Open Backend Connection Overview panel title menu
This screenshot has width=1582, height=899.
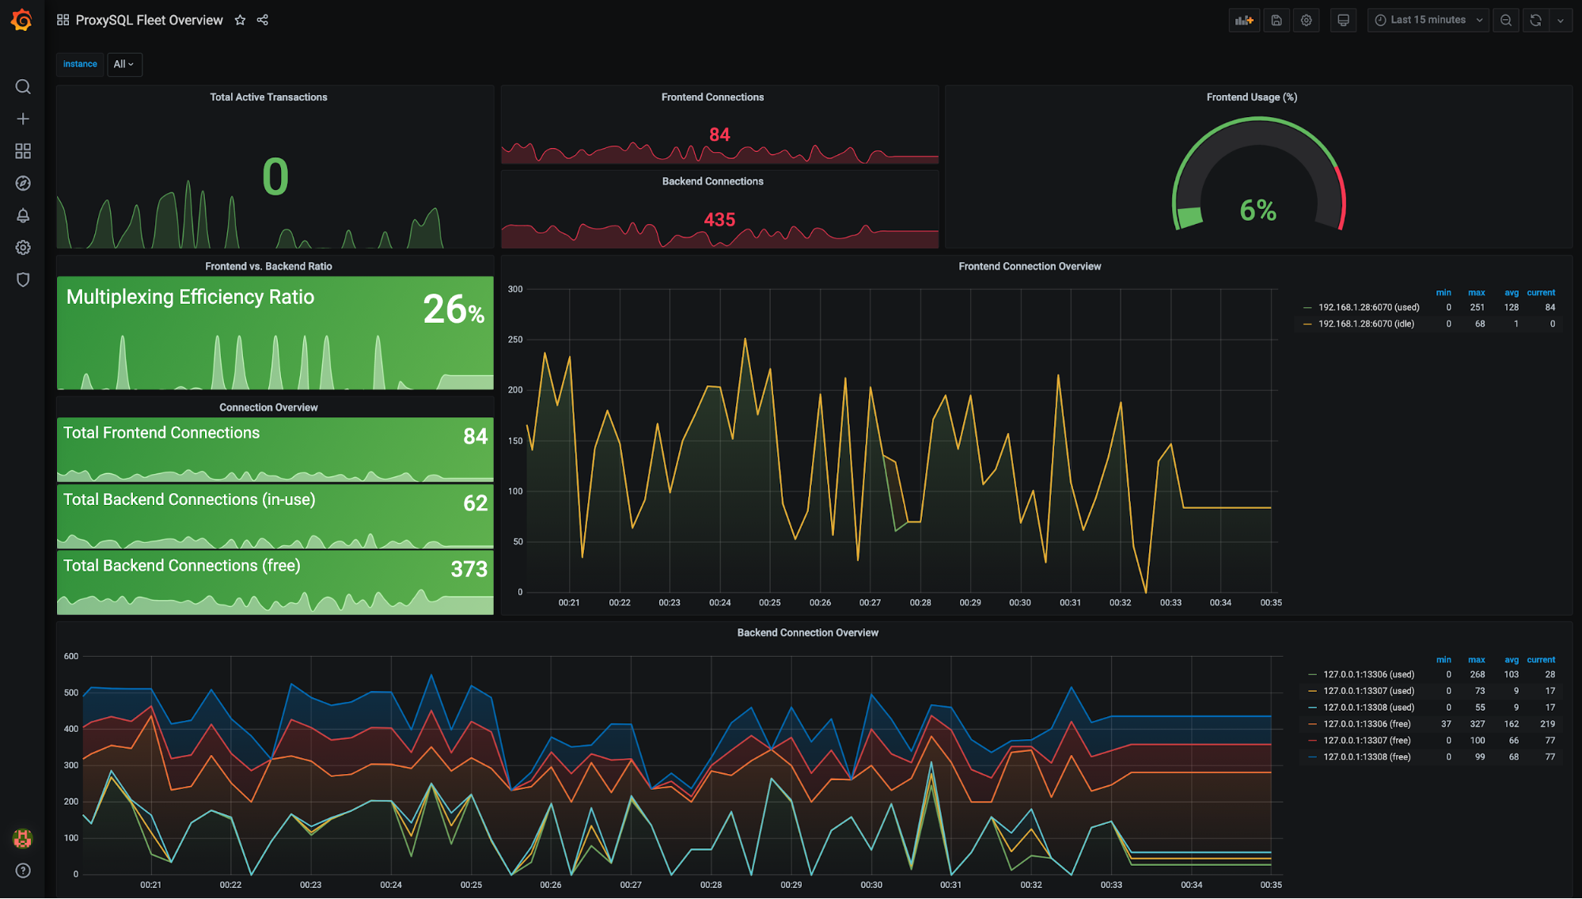coord(807,633)
